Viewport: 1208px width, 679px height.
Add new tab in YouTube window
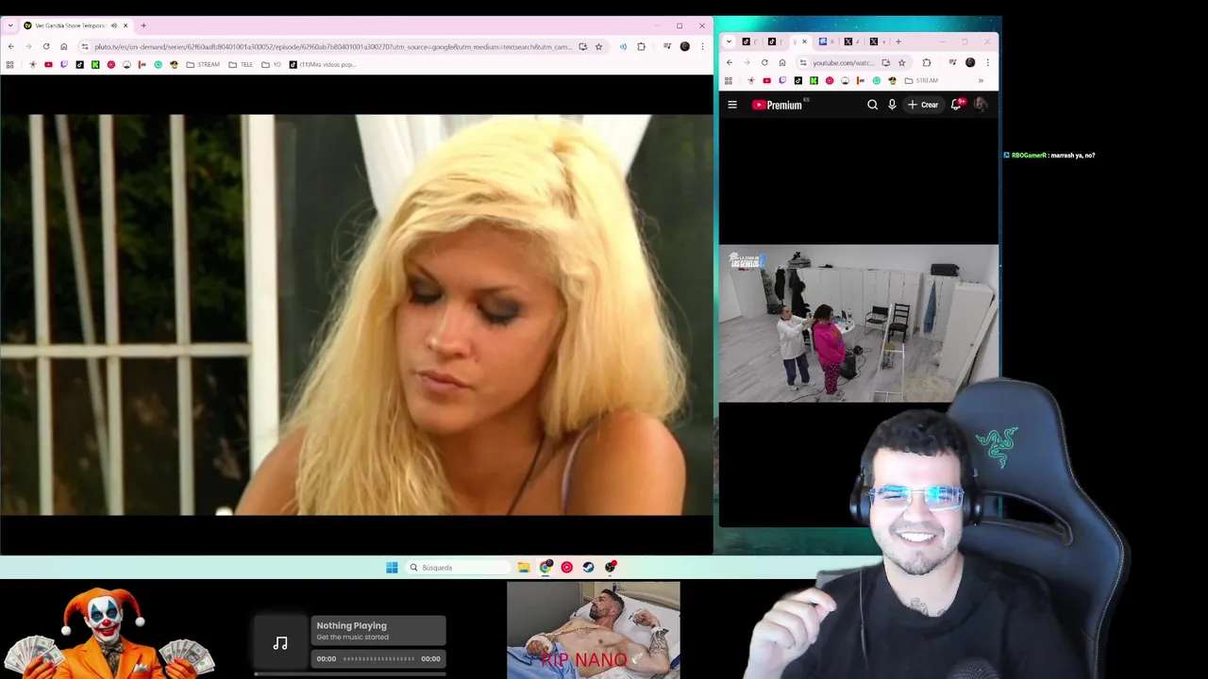click(x=898, y=41)
